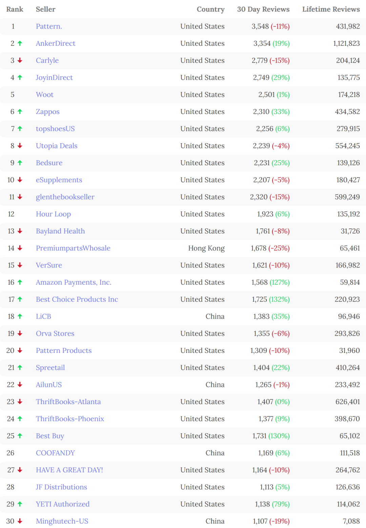Follow the Pattern Products seller link

pos(64,351)
